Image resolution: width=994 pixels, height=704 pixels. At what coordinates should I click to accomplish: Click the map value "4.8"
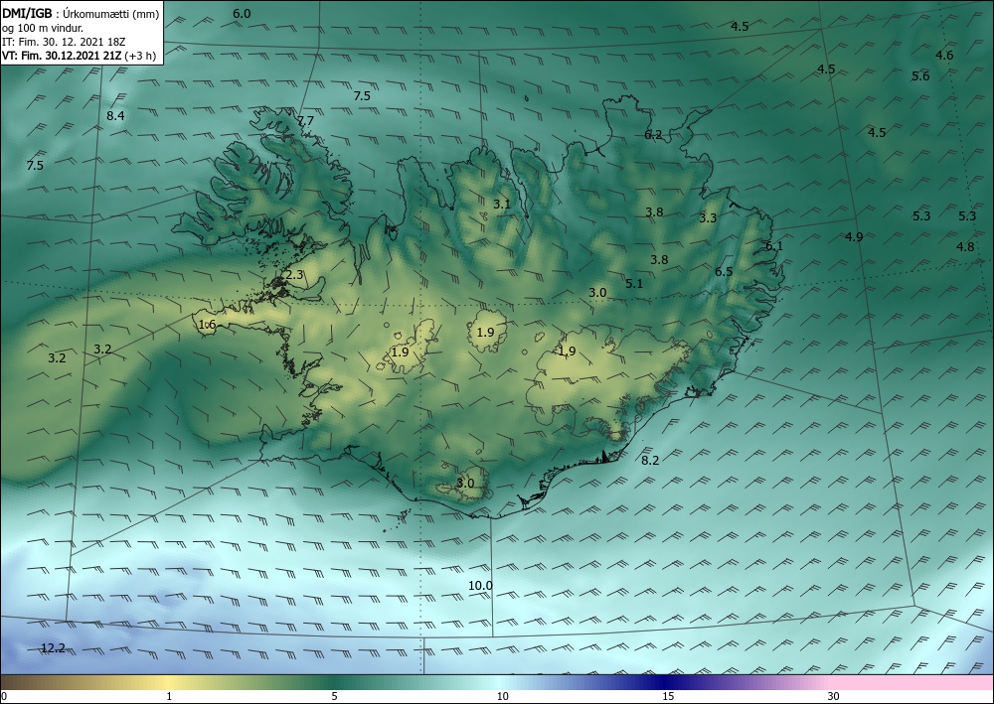(x=965, y=247)
